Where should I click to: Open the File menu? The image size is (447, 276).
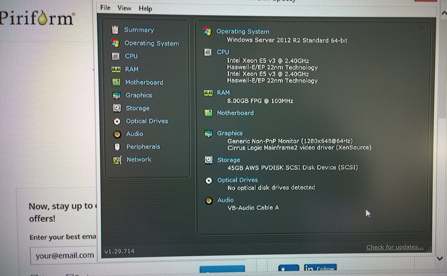105,7
